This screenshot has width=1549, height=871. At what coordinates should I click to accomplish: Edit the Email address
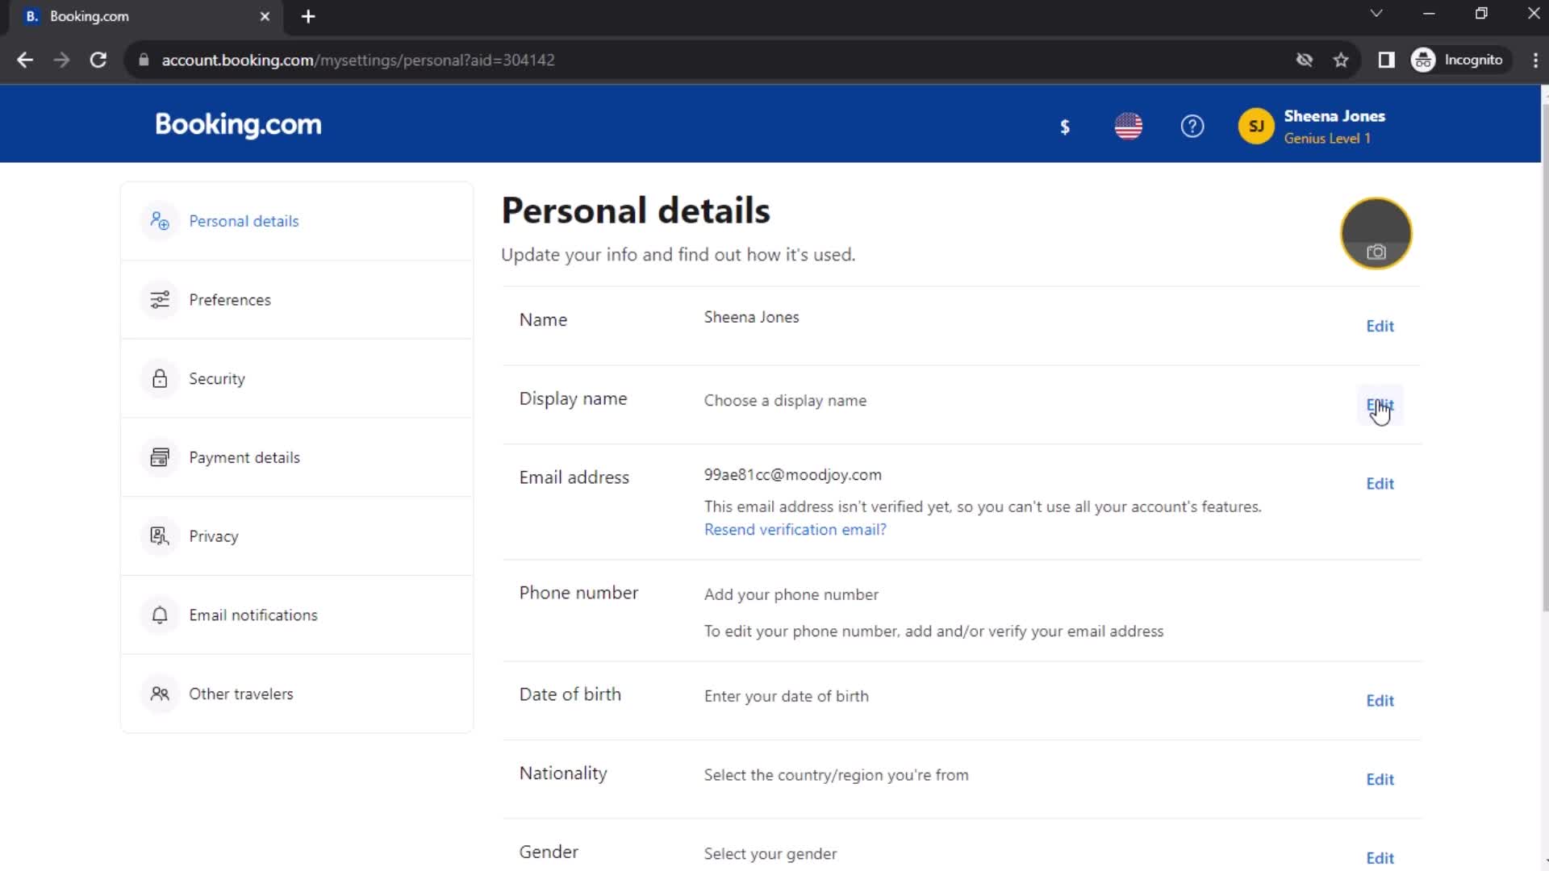coord(1380,484)
